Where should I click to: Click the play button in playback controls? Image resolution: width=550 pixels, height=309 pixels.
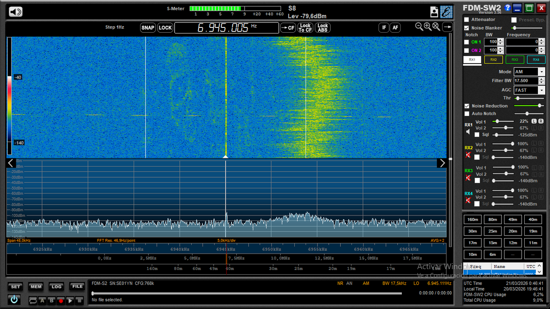(x=70, y=301)
